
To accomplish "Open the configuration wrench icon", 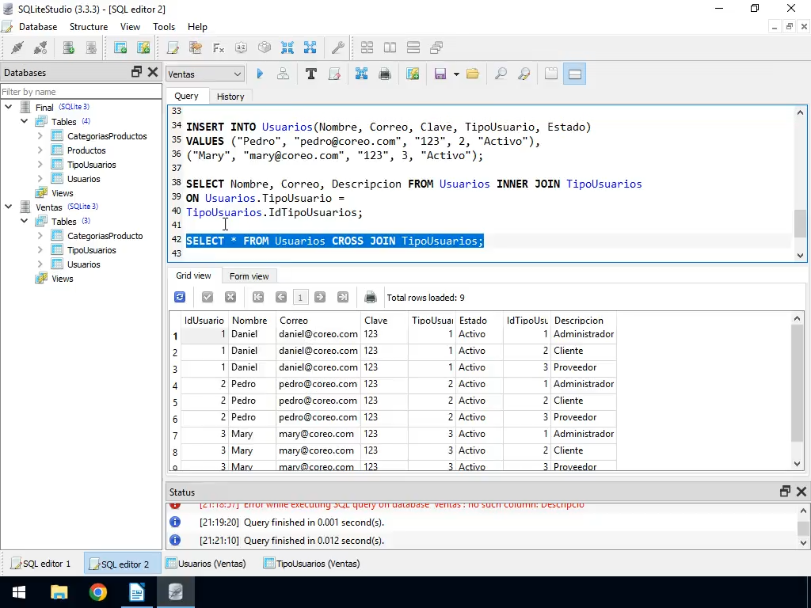I will [337, 47].
